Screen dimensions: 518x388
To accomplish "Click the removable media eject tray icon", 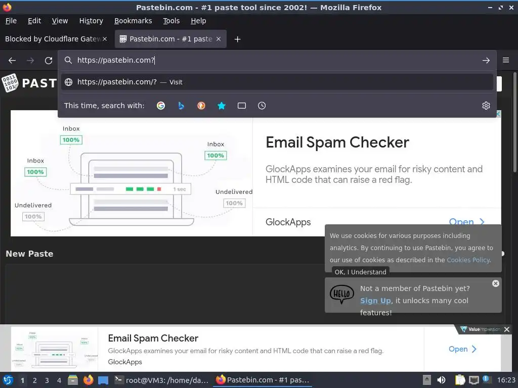I will pos(427,380).
